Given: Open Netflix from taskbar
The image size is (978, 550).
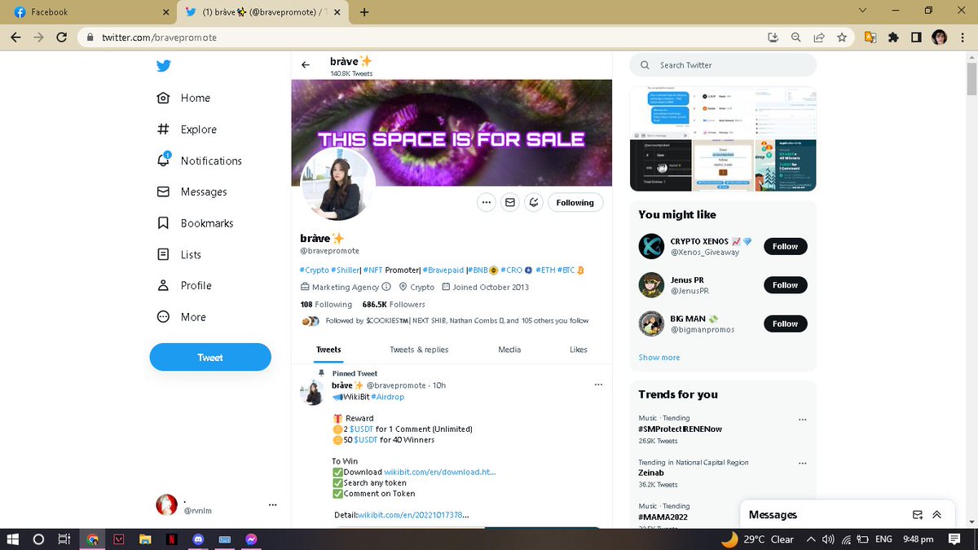Looking at the screenshot, I should tap(171, 539).
